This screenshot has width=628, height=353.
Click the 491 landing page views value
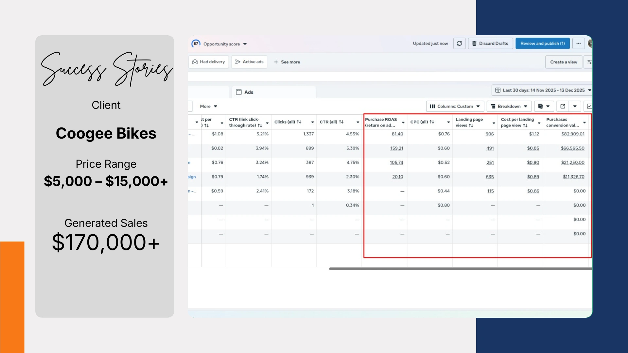click(x=490, y=148)
